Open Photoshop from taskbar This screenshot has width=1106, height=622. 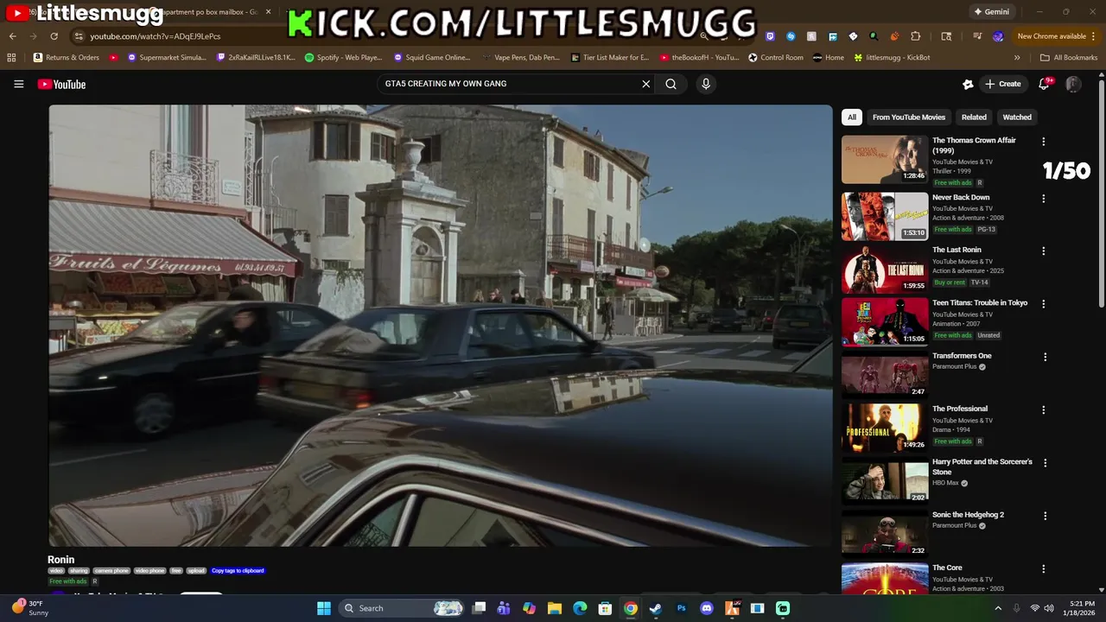pos(681,608)
